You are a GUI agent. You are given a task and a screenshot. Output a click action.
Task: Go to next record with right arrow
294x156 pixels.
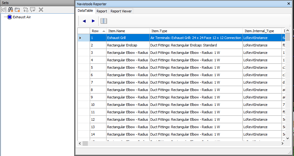[93, 21]
